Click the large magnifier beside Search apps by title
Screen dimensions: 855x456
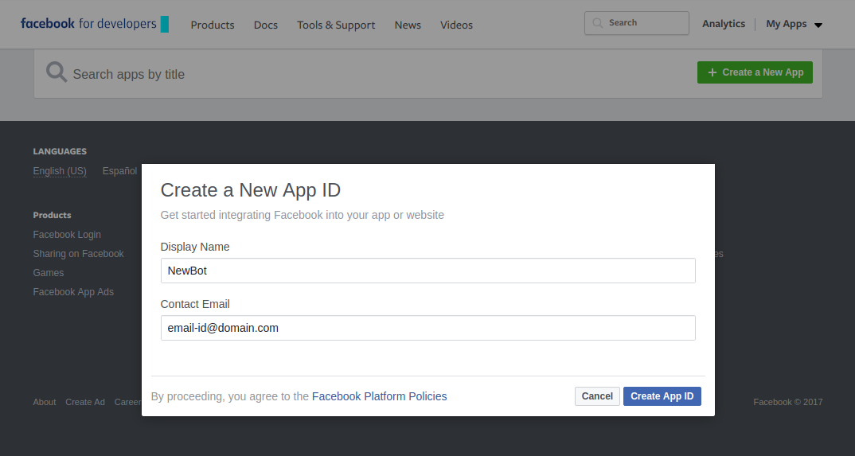pyautogui.click(x=57, y=72)
